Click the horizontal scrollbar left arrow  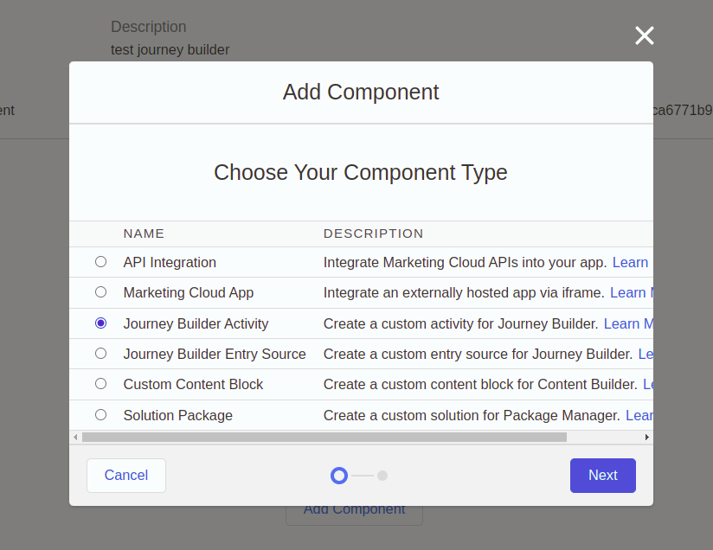(x=75, y=438)
